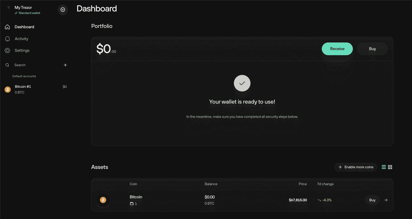Click the Receive button
The width and height of the screenshot is (412, 219).
337,49
